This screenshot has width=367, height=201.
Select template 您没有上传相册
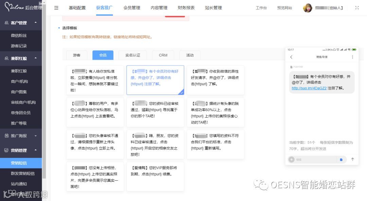click(x=95, y=177)
